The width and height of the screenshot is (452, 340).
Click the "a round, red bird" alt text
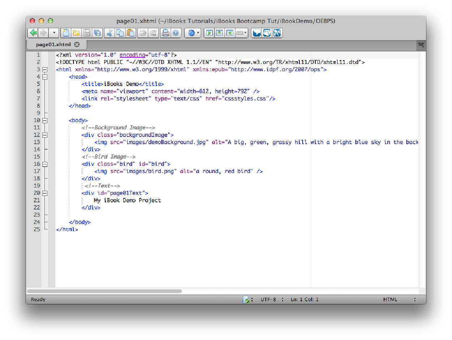coord(223,171)
